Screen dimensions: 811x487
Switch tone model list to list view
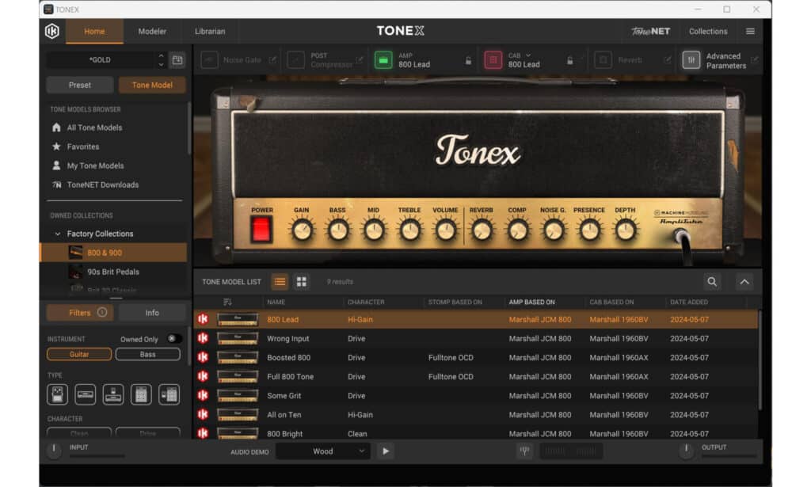pos(280,282)
